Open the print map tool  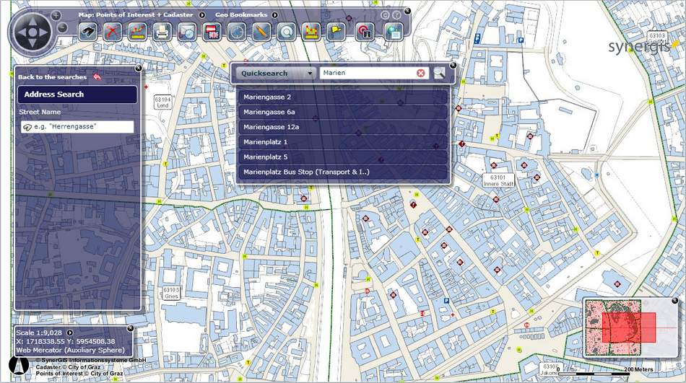pos(162,32)
